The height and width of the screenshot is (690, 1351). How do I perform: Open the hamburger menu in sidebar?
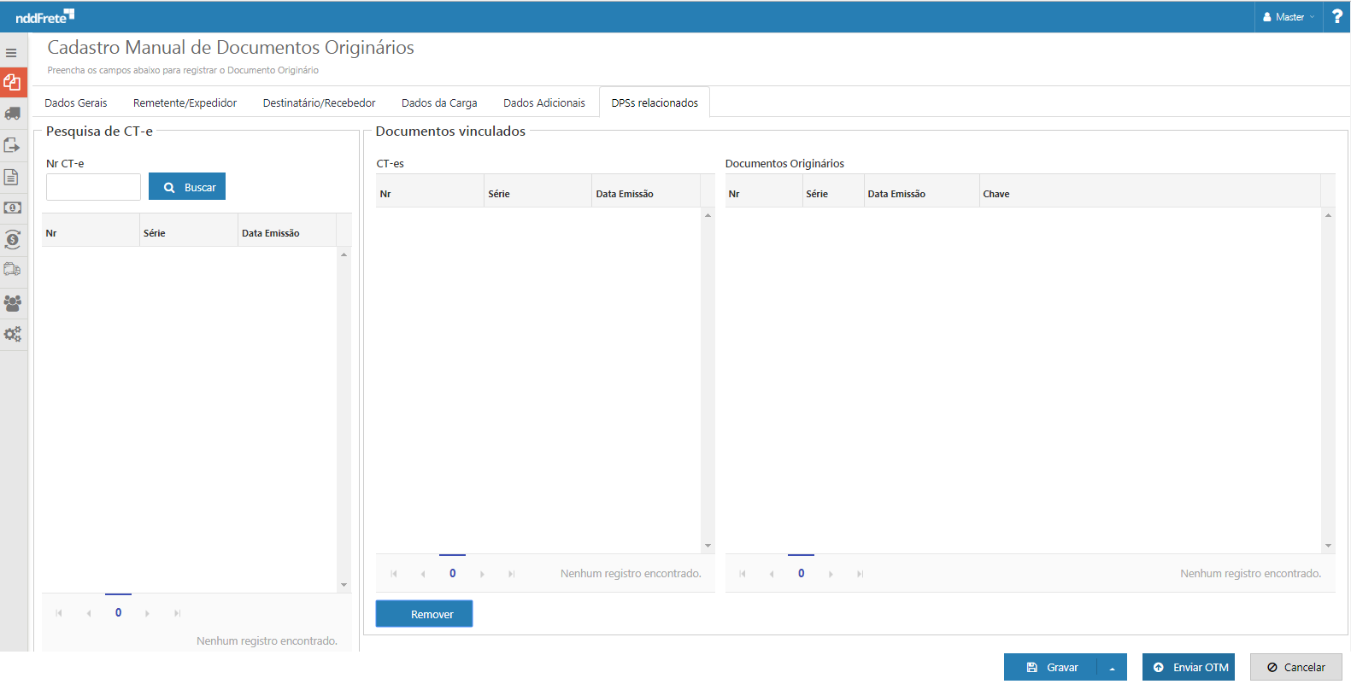coord(12,53)
